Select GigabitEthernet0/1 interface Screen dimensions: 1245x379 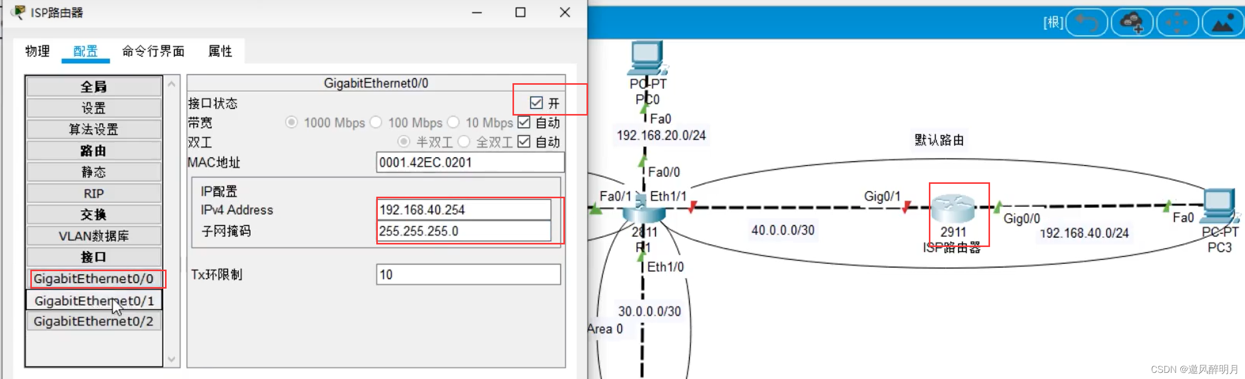pos(94,300)
